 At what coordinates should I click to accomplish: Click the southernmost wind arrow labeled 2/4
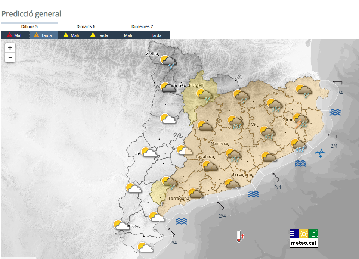172,233
